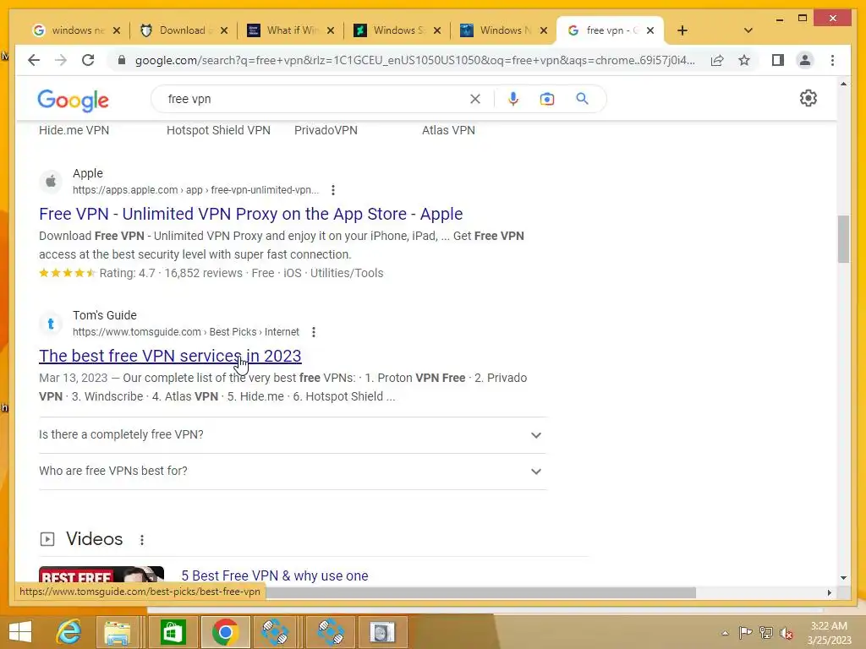Click in the 'free vpn' search field
Viewport: 866px width, 649px height.
[x=315, y=99]
